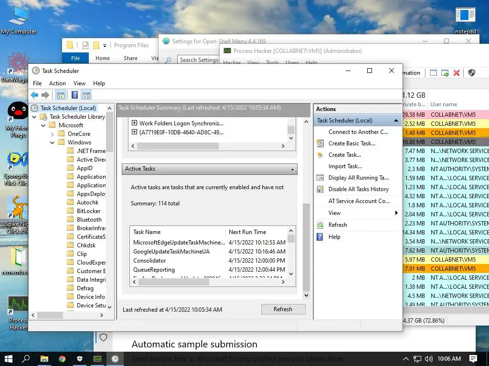Viewport: 489px width, 366px height.
Task: Open the Home tab in File Explorer window
Action: pos(103,58)
